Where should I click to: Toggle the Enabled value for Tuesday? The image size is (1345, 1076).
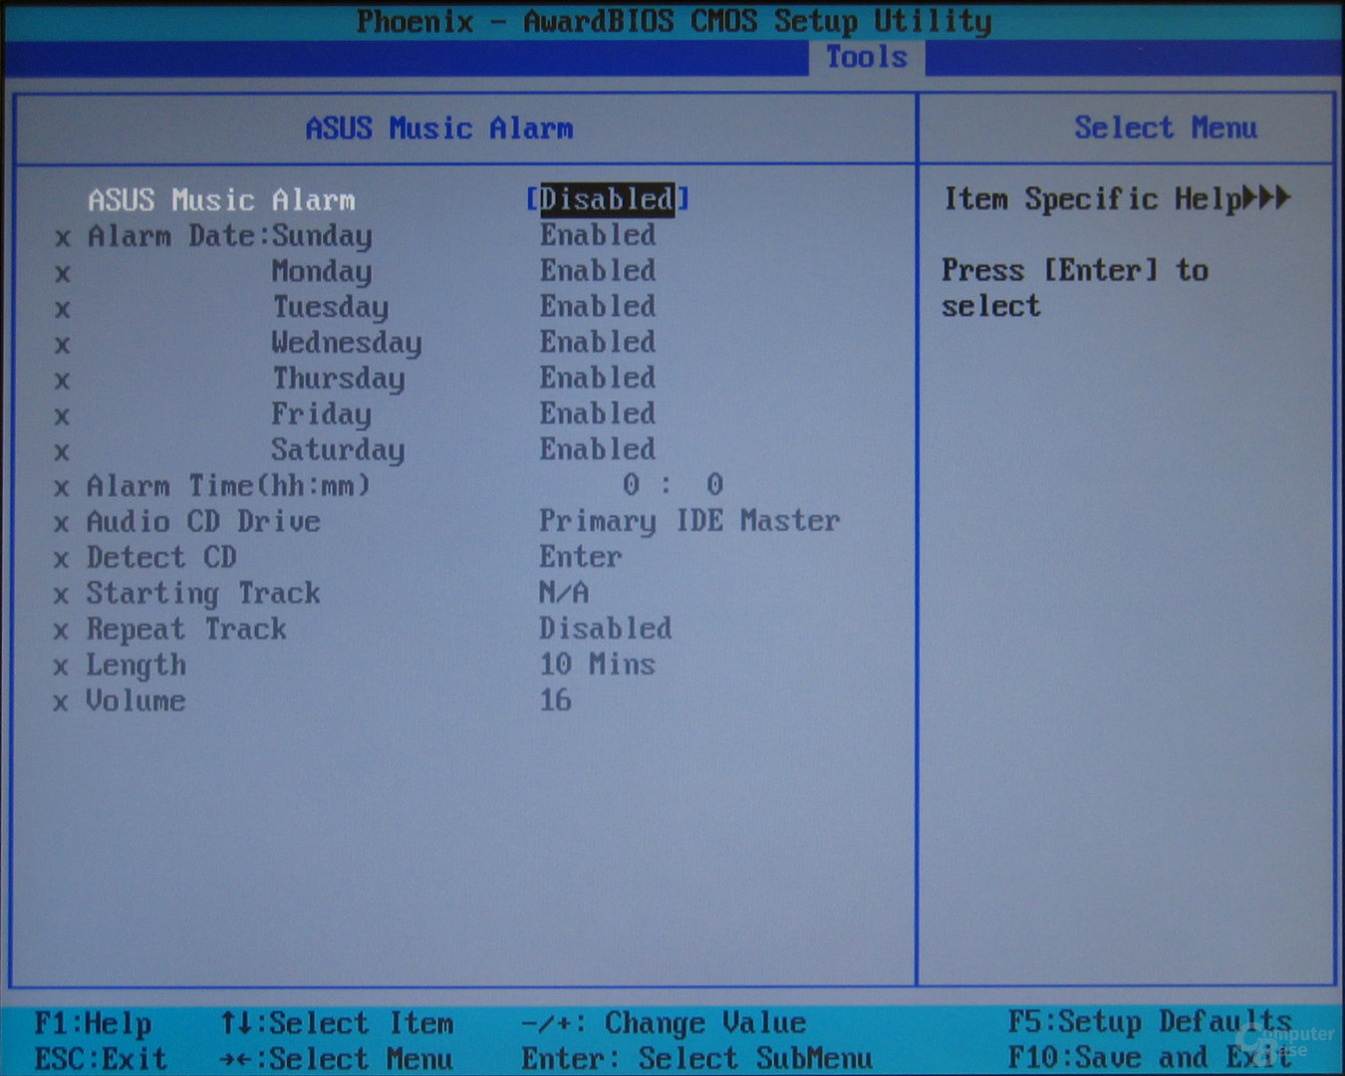pyautogui.click(x=598, y=307)
